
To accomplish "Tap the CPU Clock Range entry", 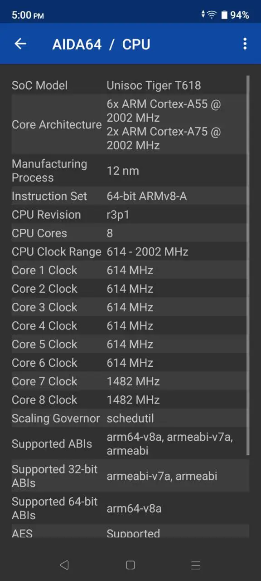I will coord(130,252).
